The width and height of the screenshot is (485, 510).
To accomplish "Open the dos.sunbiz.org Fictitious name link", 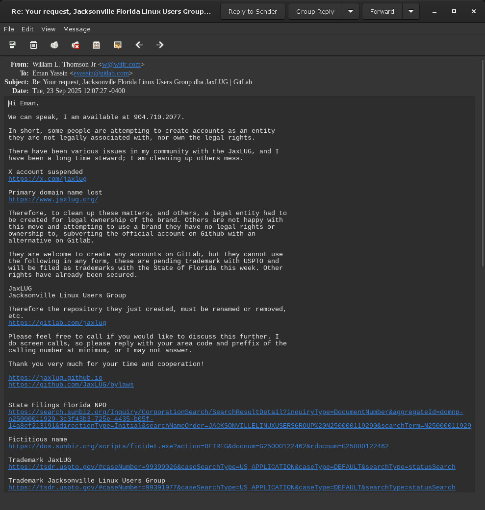I will point(199,446).
